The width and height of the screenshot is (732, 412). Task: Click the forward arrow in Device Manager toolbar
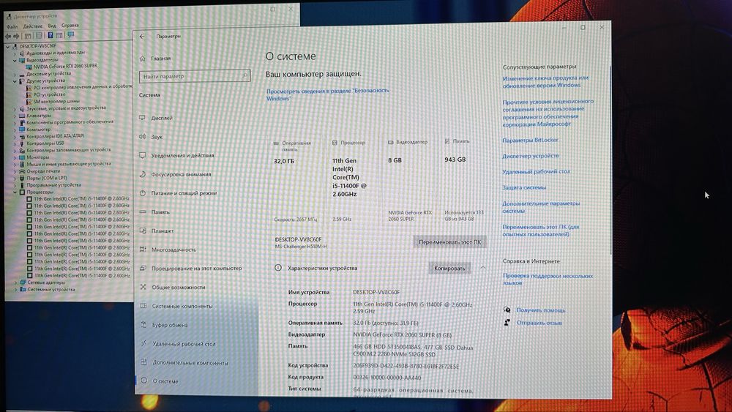click(x=17, y=36)
